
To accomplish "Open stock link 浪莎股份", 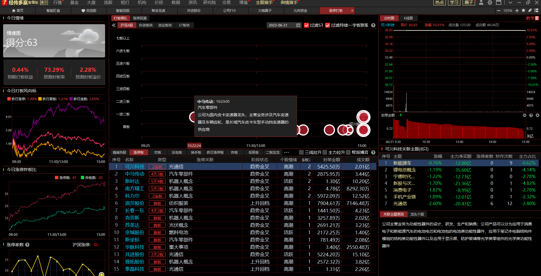I will (135, 203).
